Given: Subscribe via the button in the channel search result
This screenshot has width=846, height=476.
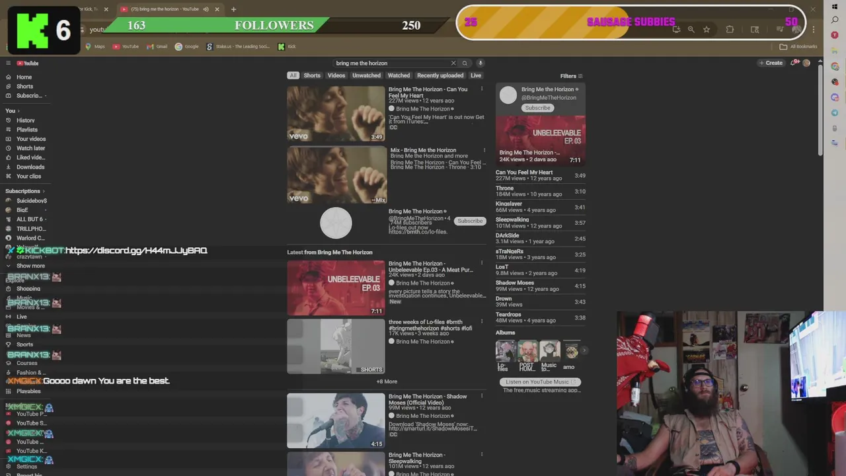Looking at the screenshot, I should [x=470, y=221].
